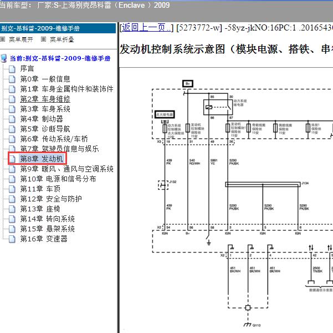333x333 pixels.
Task: Open 第15章 悬架系统
Action: 47,229
